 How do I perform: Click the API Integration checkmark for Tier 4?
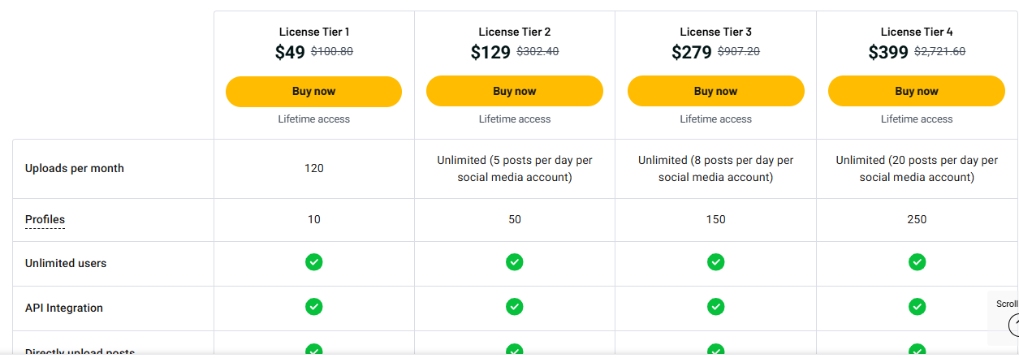pos(917,307)
